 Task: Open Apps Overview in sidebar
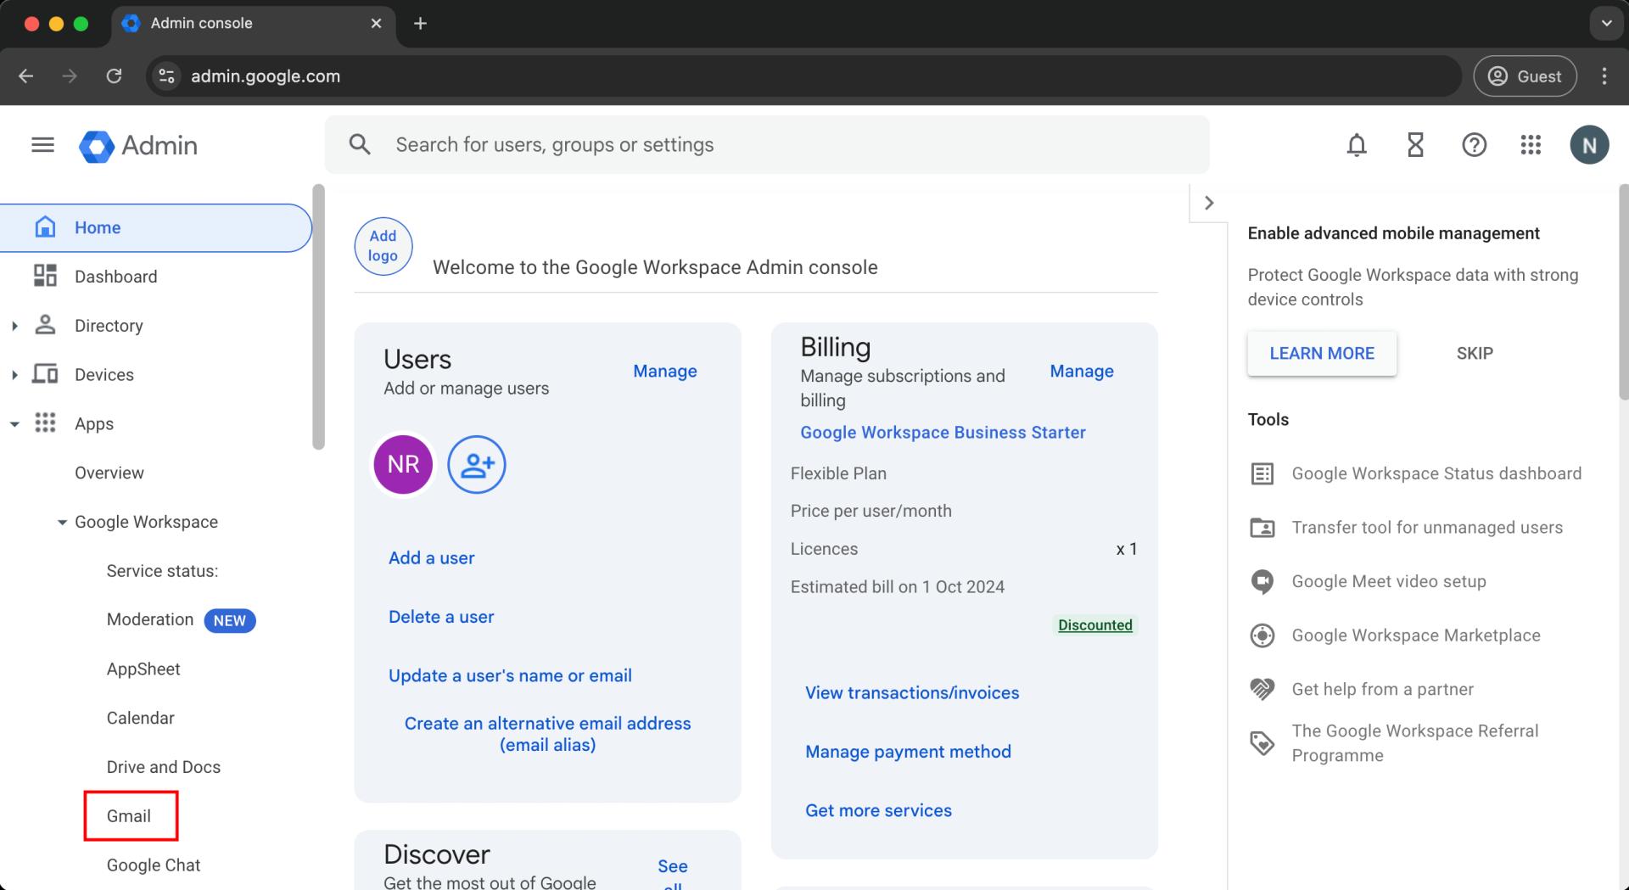(x=109, y=473)
